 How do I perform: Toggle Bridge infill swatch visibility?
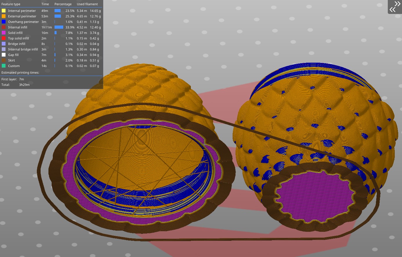(x=3, y=44)
